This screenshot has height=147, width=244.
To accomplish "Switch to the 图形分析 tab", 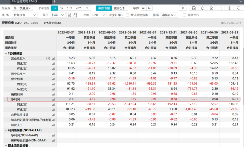I will [120, 8].
